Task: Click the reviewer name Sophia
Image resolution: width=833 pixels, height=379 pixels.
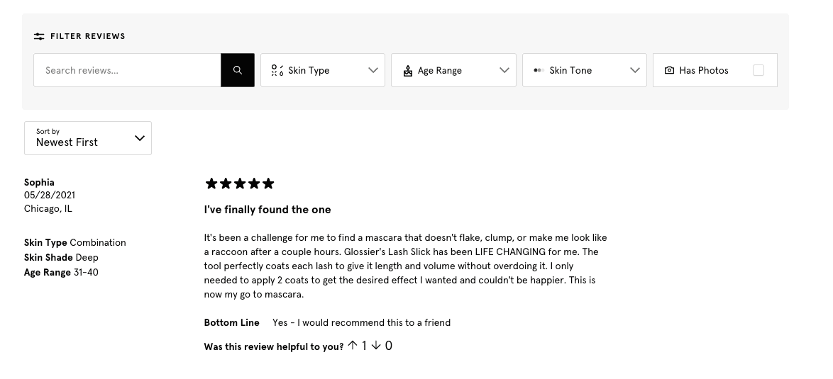Action: [39, 182]
